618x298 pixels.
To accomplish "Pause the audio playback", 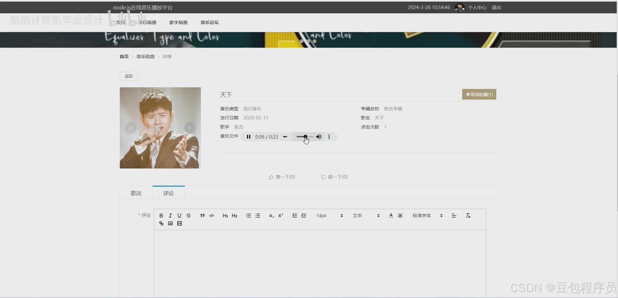I will pyautogui.click(x=249, y=137).
